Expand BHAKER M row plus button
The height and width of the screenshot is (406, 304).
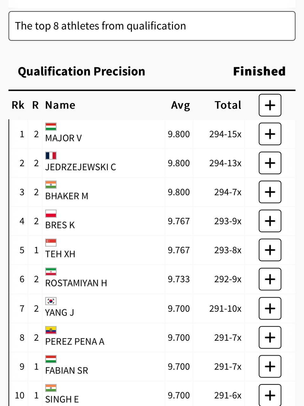pos(270,192)
